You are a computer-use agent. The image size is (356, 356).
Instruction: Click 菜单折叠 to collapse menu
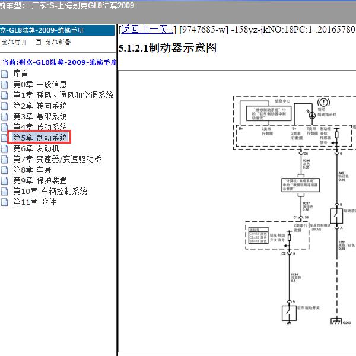58,42
